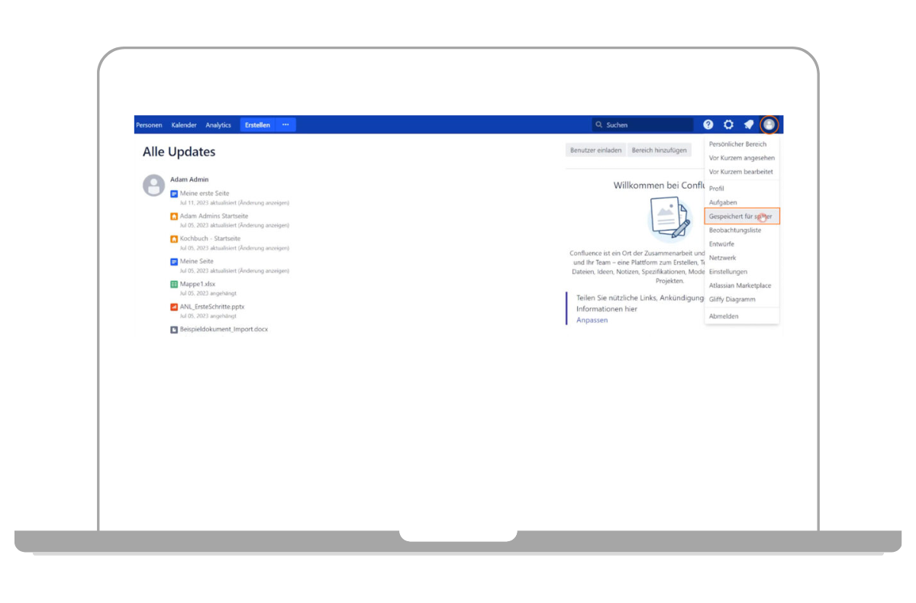Click the document icon beside Beispieldokument_Import.docx
Image resolution: width=916 pixels, height=603 pixels.
coord(174,330)
